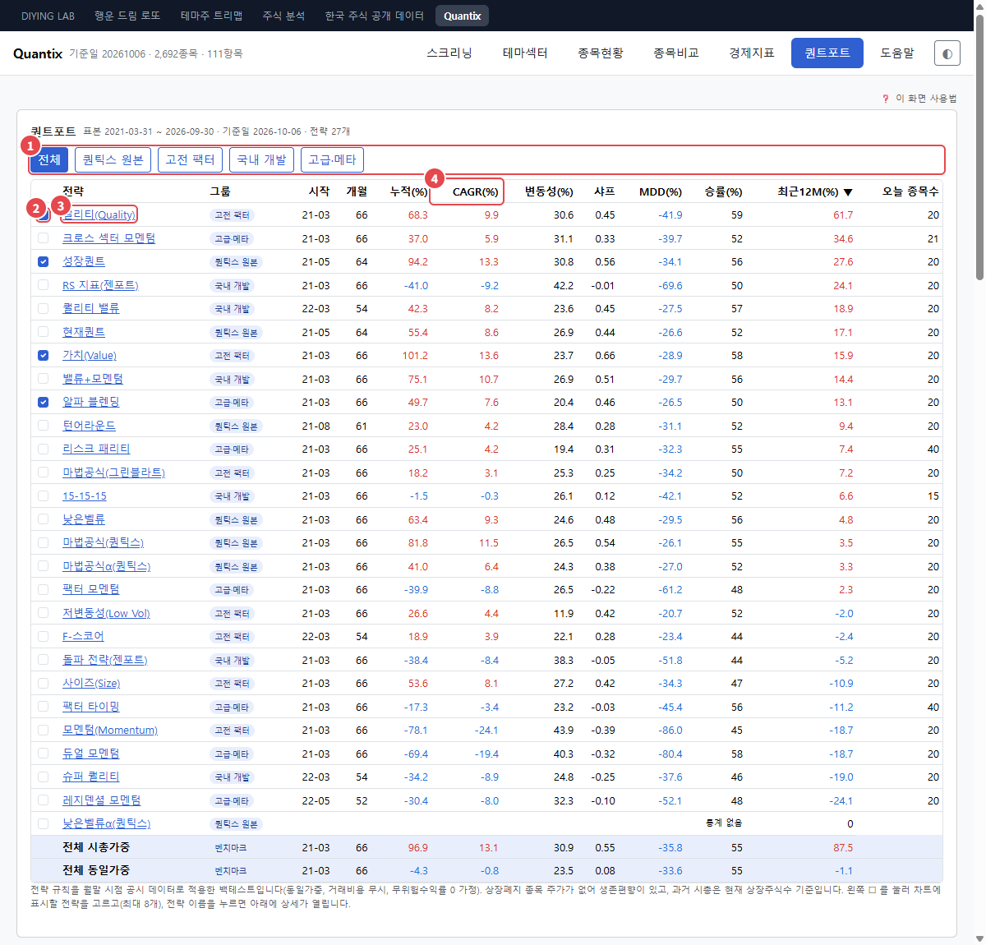This screenshot has width=986, height=945.
Task: Go to DIYING LAB in top bar
Action: click(48, 16)
